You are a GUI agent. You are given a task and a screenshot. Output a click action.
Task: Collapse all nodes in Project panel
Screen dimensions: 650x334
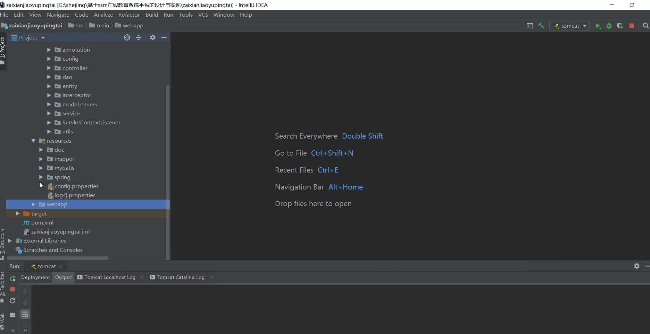pyautogui.click(x=139, y=37)
